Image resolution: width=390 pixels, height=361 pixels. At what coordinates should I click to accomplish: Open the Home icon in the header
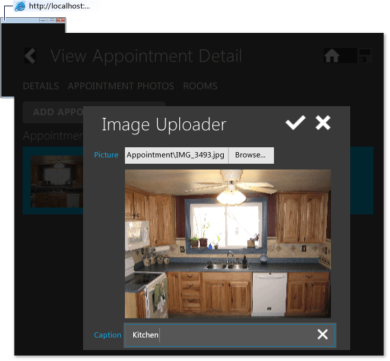point(332,55)
